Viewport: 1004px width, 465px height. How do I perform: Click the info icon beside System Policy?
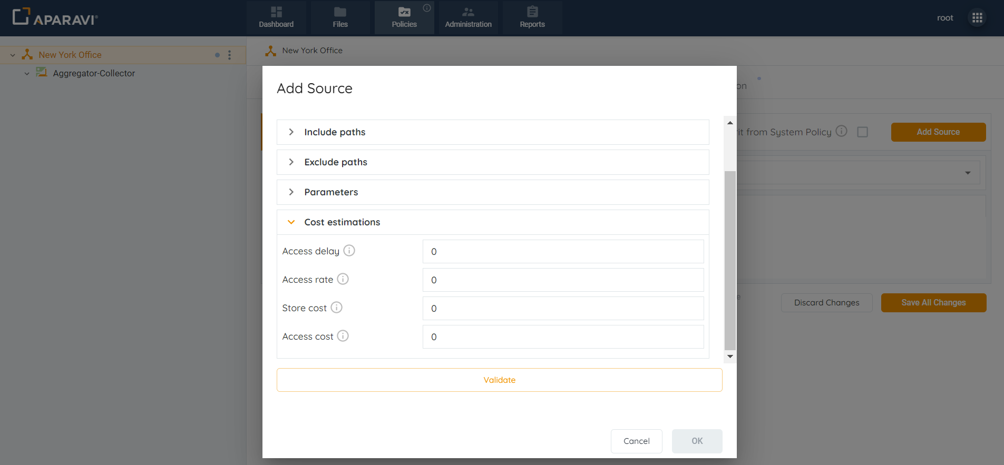841,131
